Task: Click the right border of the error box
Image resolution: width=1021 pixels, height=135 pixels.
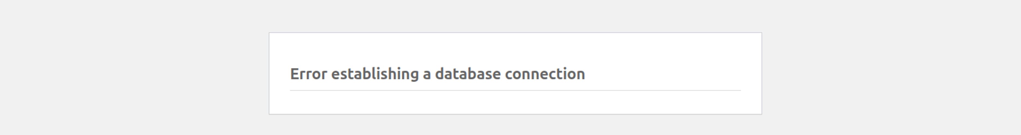Action: tap(761, 74)
